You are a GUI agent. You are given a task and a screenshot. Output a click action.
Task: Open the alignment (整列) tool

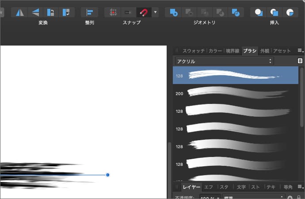89,12
